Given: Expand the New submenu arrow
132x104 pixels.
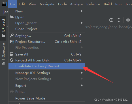Looking at the screenshot, I should point(82,11).
